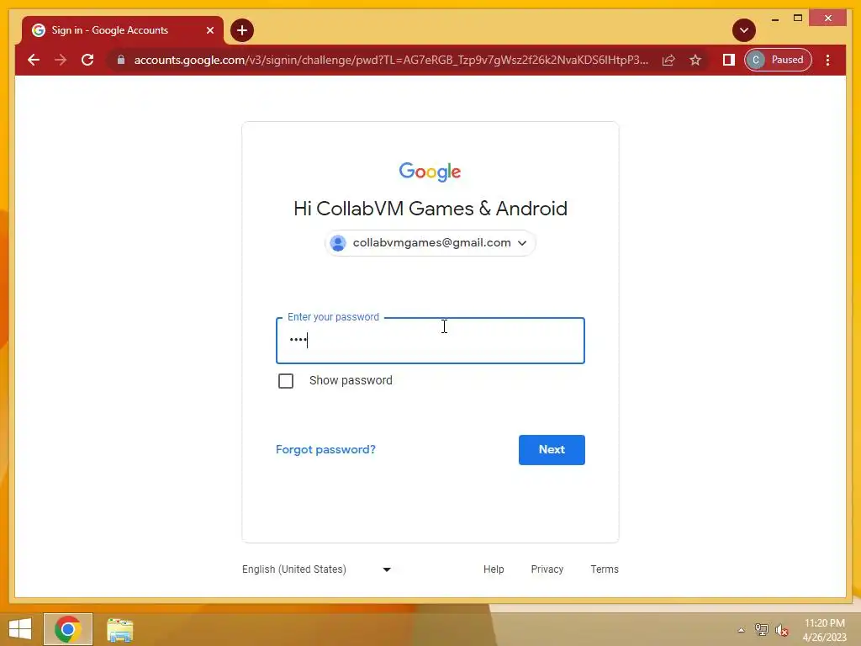Close the Sign in - Google Accounts tab
The image size is (861, 646).
(209, 30)
